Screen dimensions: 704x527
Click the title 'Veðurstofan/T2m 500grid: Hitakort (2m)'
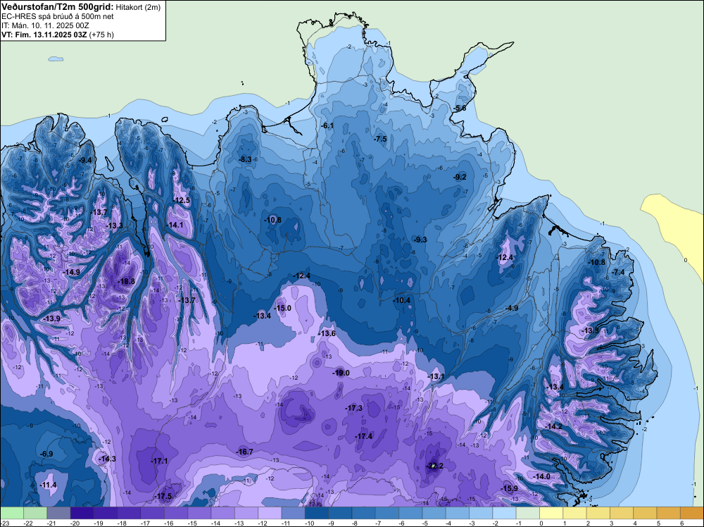[81, 6]
